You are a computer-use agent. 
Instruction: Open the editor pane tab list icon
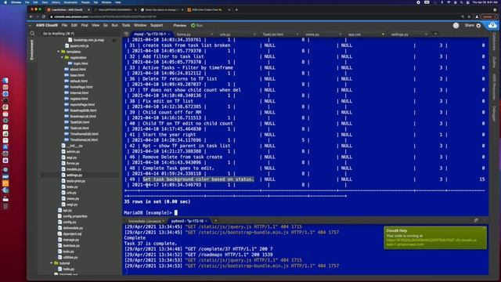tap(127, 34)
